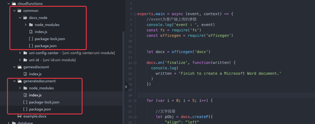Click the JSON icon of generatedocument package-lock.json
The height and width of the screenshot is (124, 315).
pyautogui.click(x=25, y=102)
